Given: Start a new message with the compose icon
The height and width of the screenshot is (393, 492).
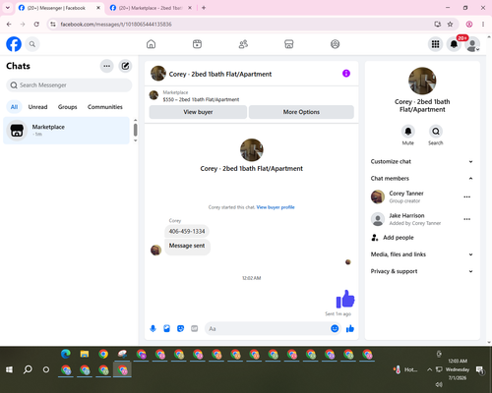Looking at the screenshot, I should [125, 66].
